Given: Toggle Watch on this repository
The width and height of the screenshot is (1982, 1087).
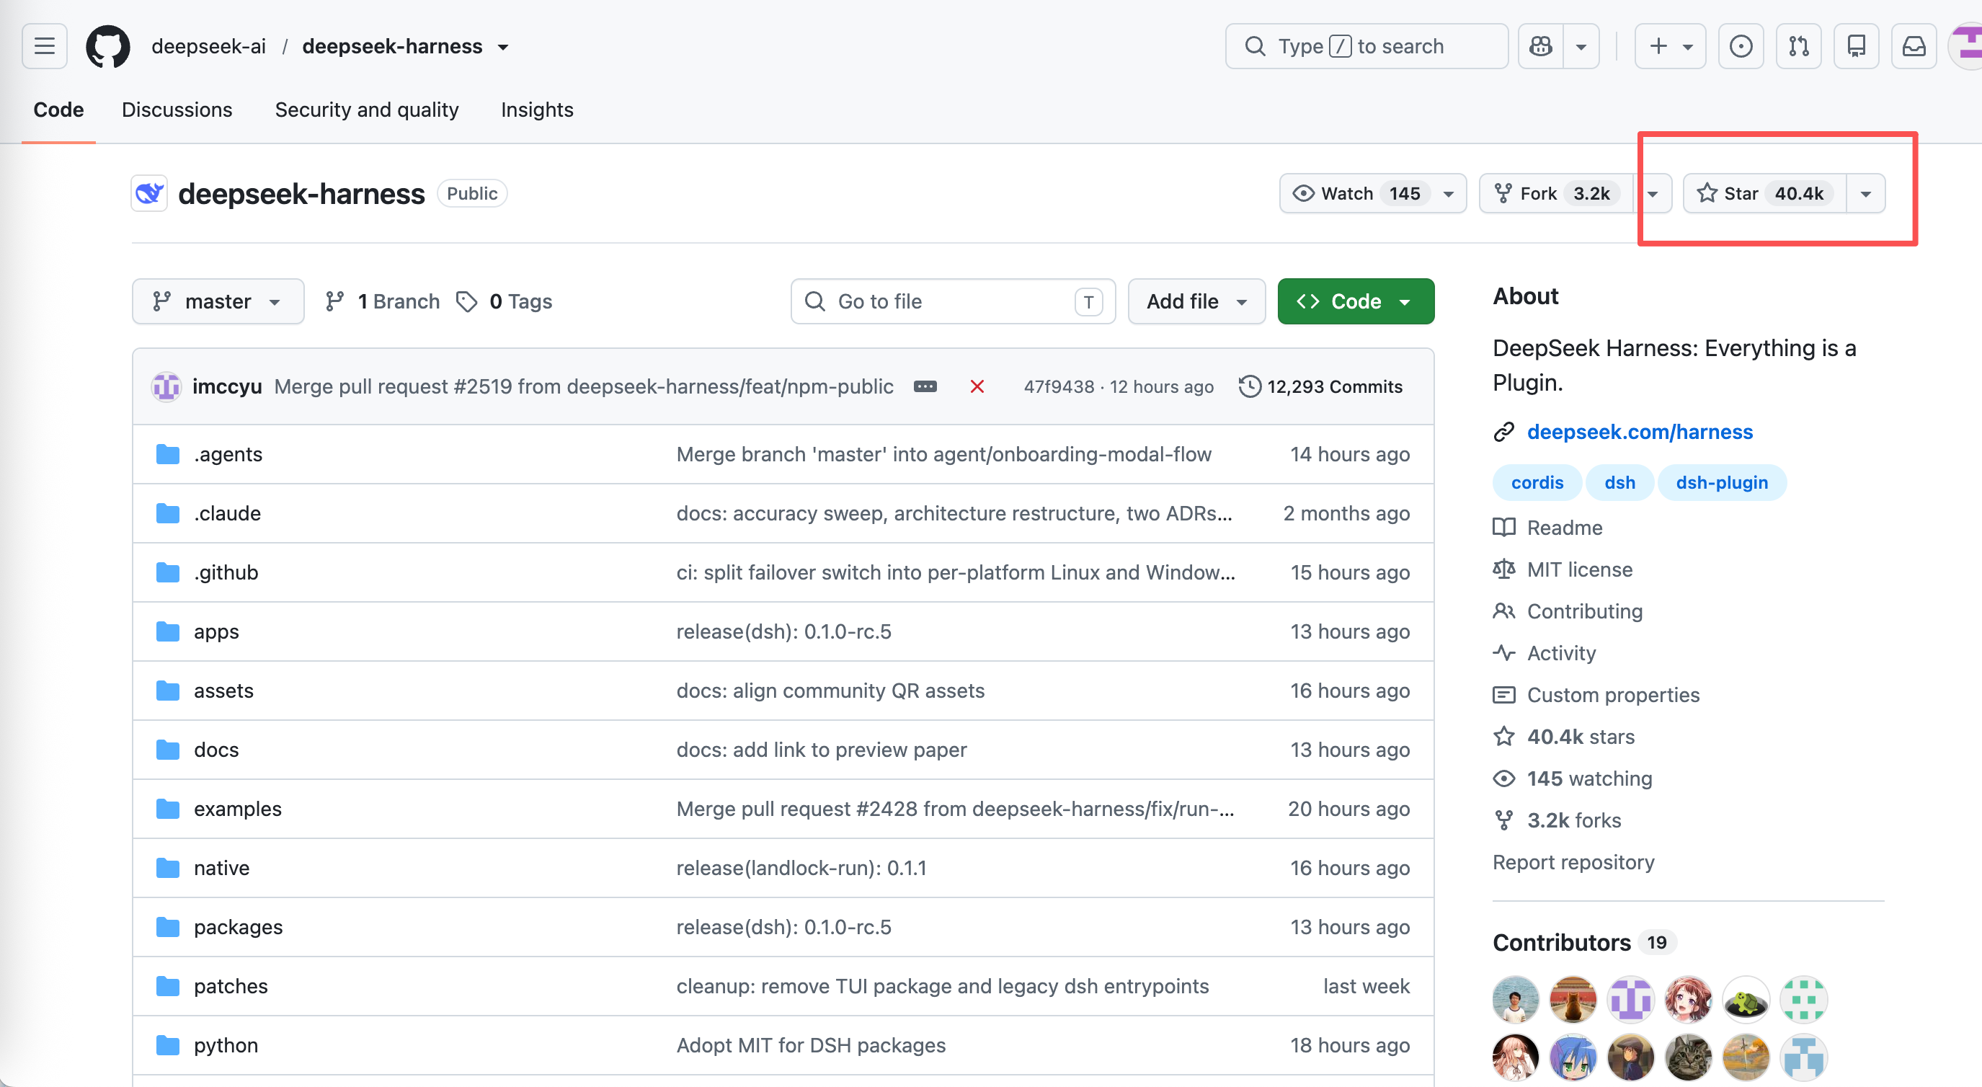Looking at the screenshot, I should tap(1359, 193).
